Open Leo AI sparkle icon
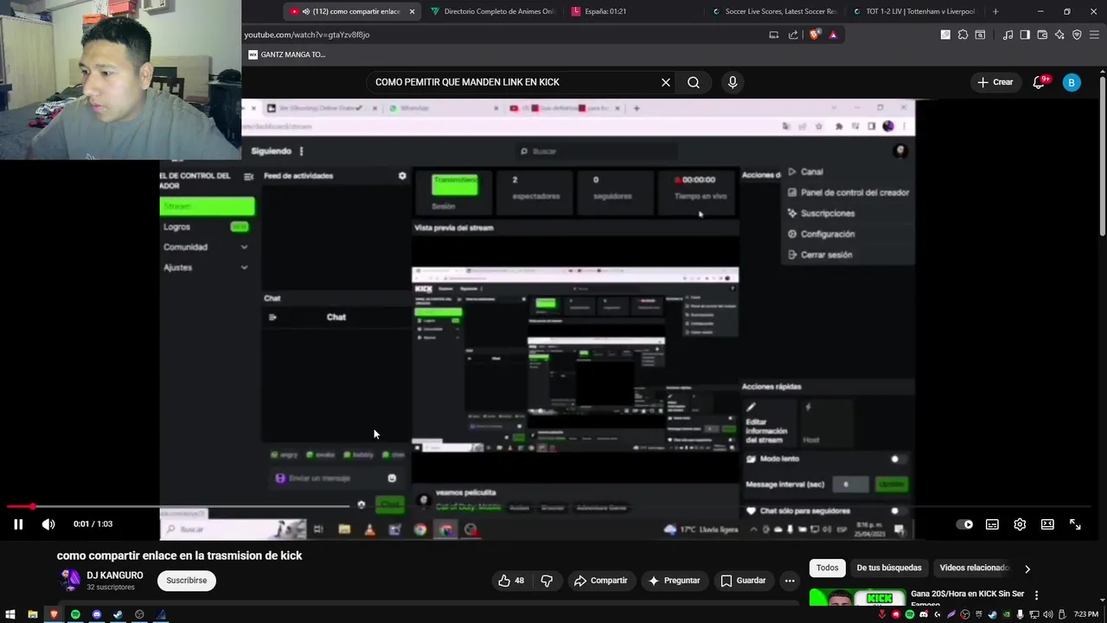 pos(1059,35)
